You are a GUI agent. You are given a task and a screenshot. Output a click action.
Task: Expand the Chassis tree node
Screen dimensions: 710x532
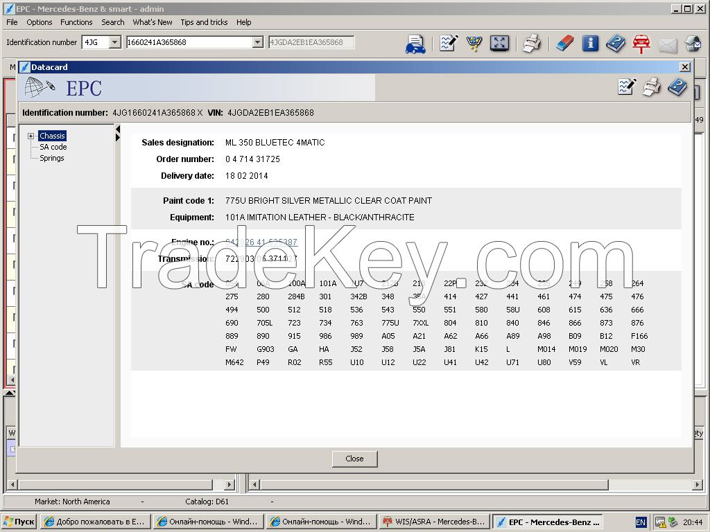(31, 136)
